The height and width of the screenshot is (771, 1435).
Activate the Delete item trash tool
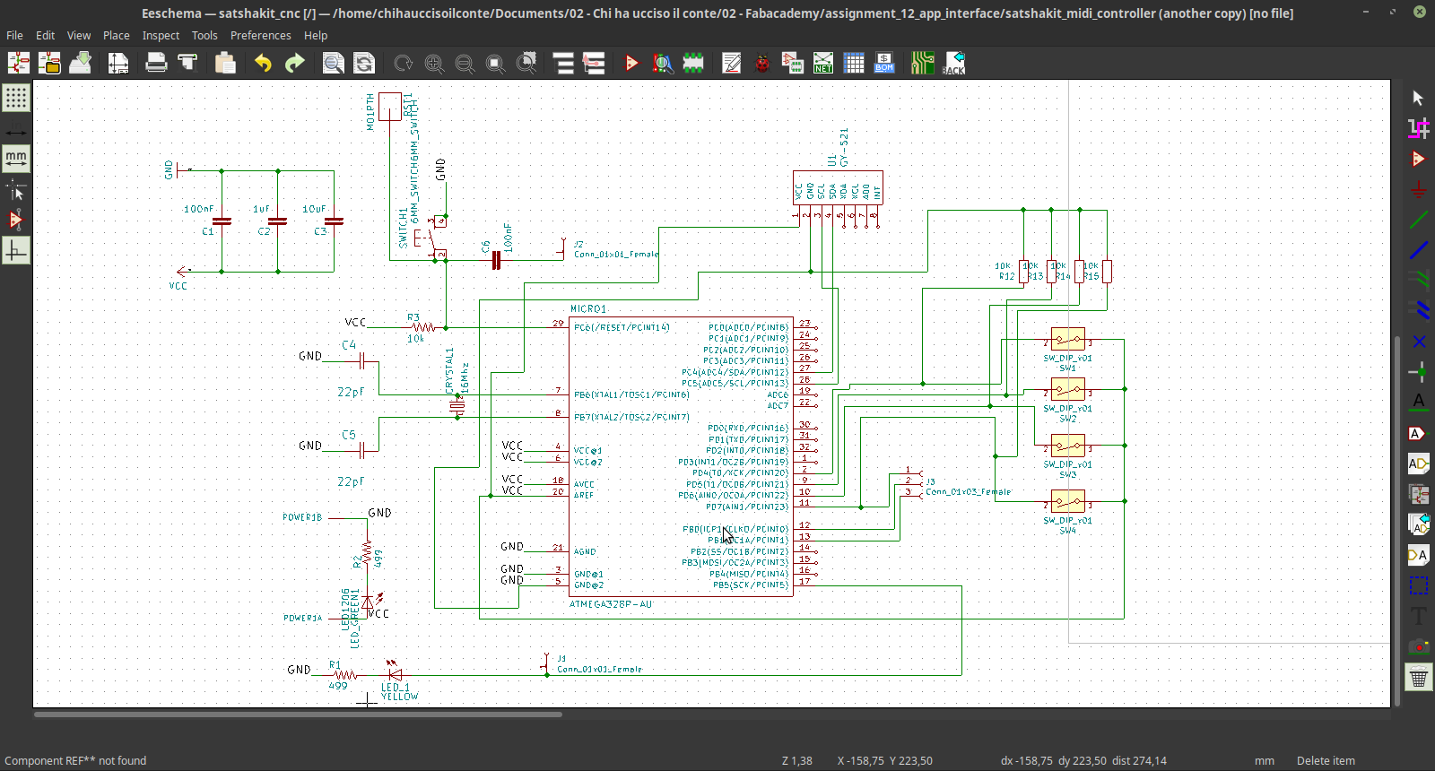pyautogui.click(x=1418, y=677)
